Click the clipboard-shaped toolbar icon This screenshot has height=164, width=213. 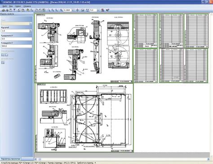click(11, 10)
